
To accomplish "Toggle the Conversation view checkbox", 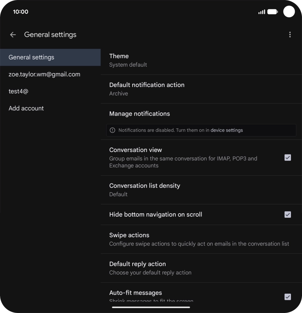I will [287, 158].
